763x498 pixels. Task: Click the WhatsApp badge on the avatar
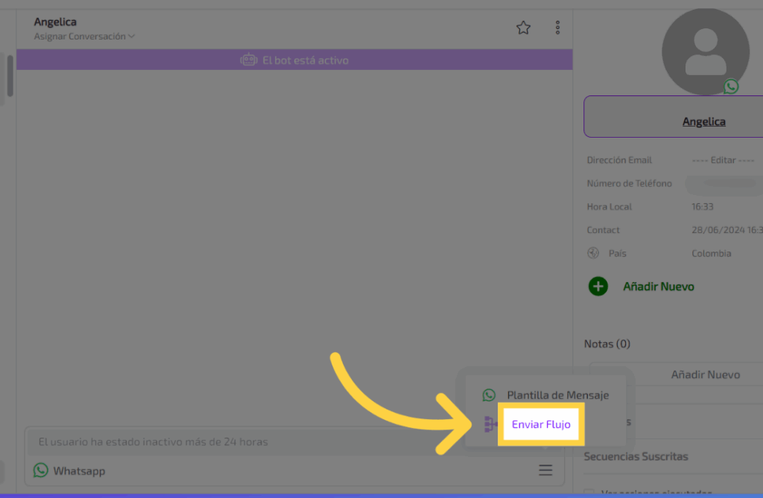[731, 86]
